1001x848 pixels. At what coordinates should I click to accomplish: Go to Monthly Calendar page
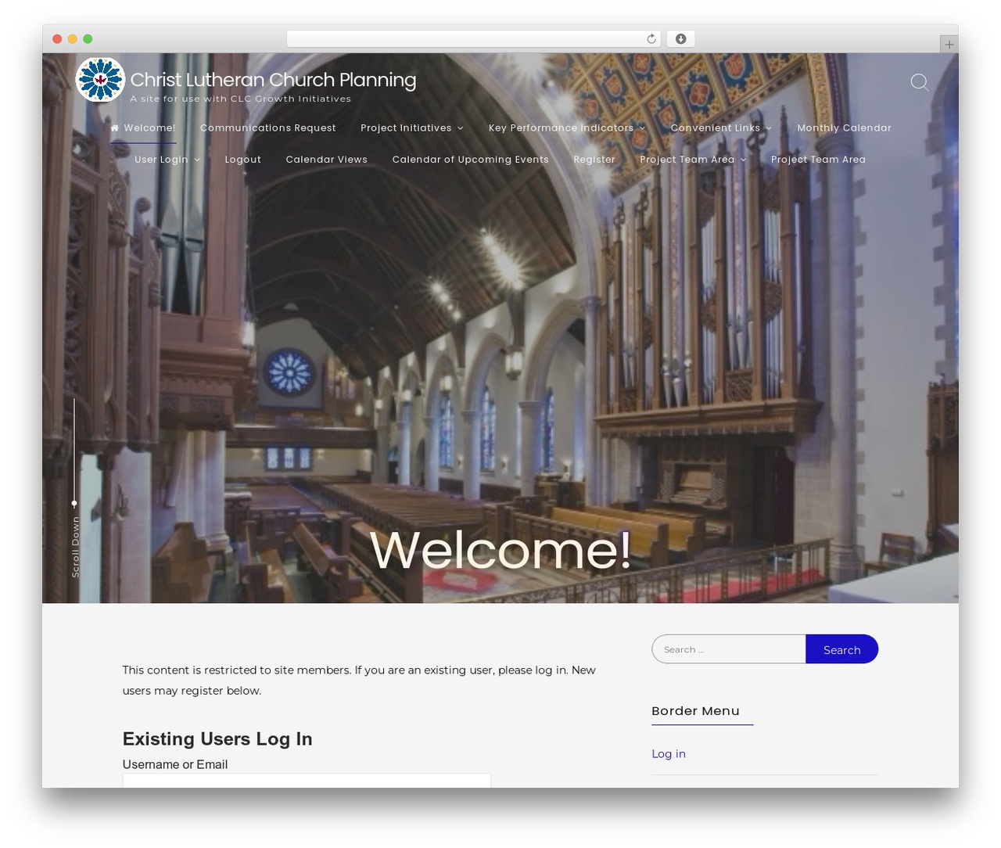(x=844, y=128)
